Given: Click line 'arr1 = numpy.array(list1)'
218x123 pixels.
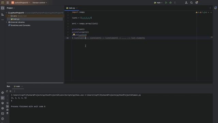Looking at the screenshot, I should click(x=85, y=24).
